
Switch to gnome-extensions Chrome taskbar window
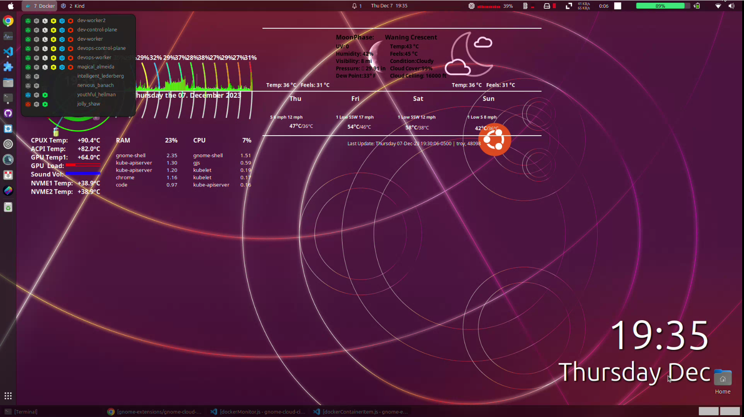(x=155, y=412)
